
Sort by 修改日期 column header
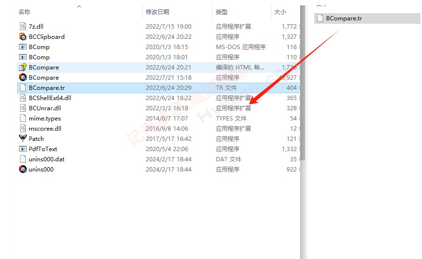157,12
